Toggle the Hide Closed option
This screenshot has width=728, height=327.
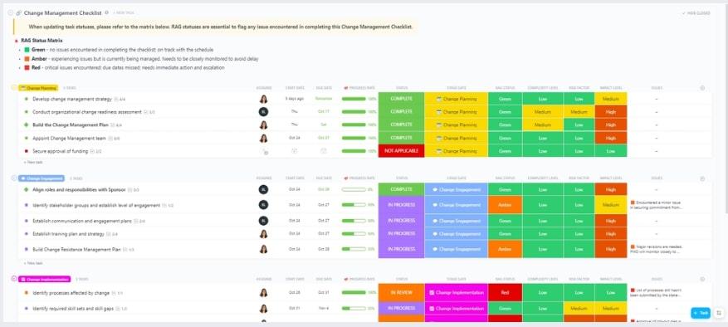tap(696, 13)
